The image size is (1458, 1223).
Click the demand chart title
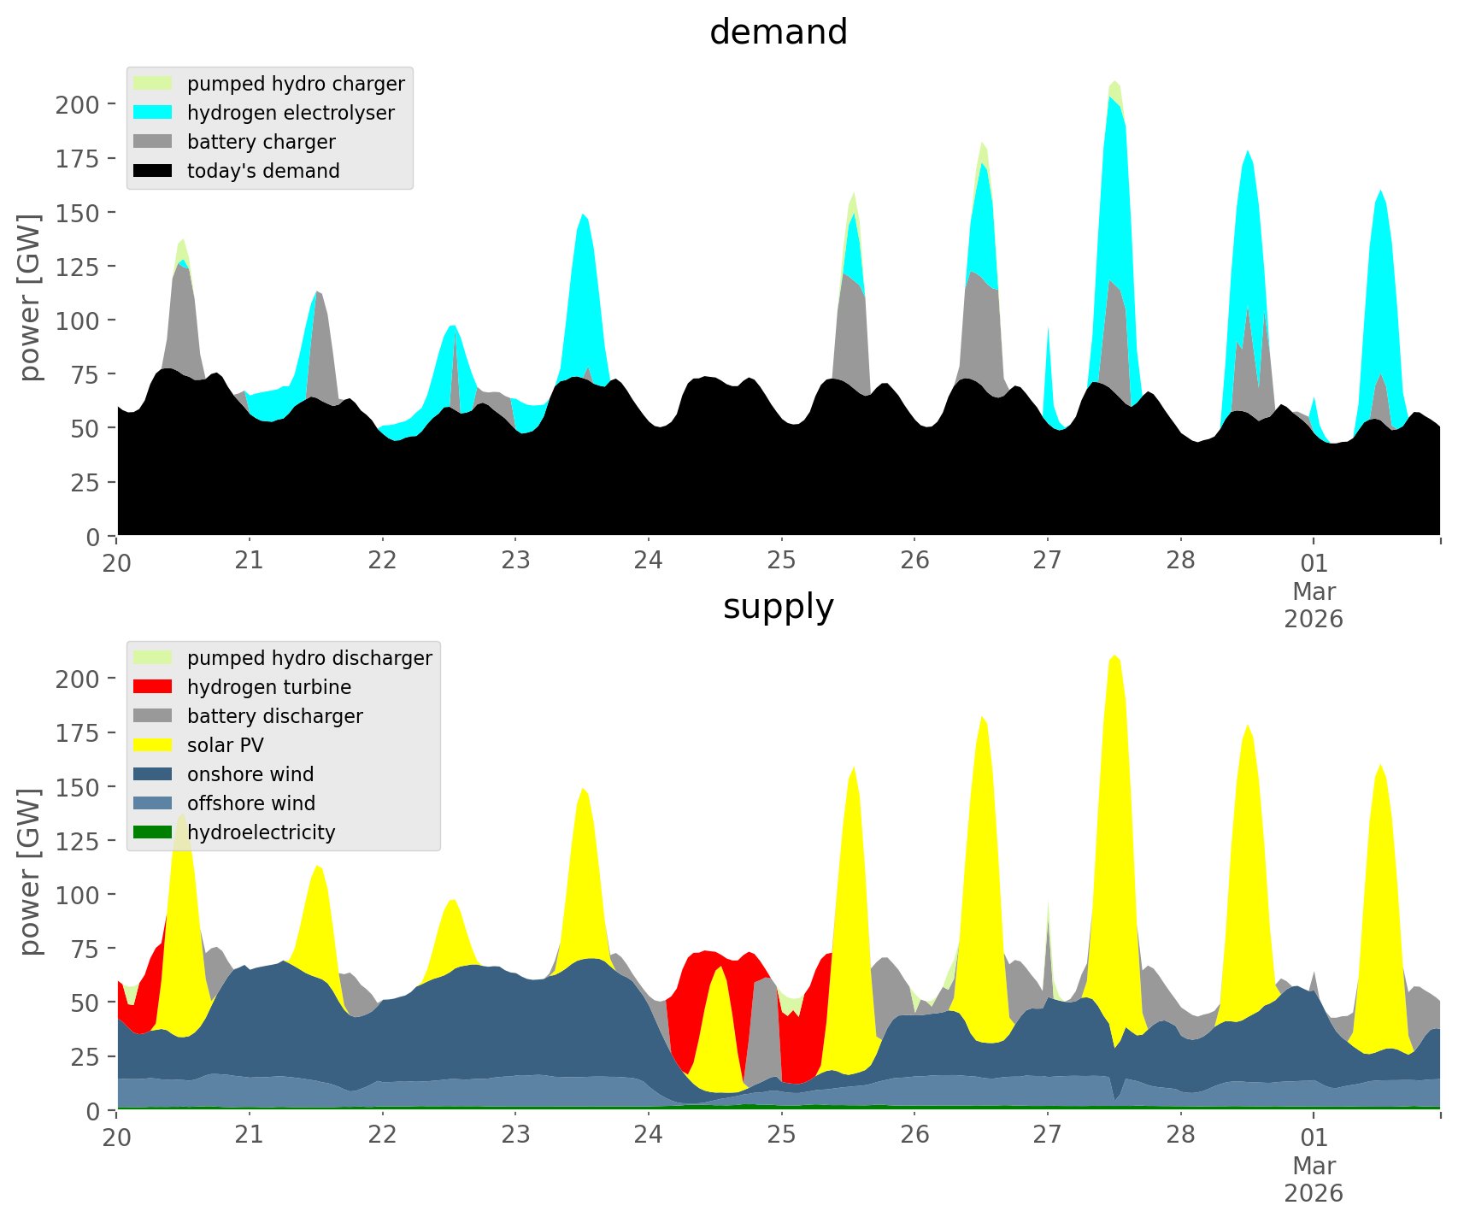pyautogui.click(x=778, y=32)
